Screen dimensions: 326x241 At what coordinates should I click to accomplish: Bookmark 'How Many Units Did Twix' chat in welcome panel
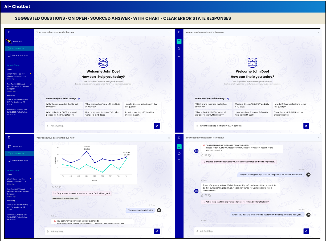click(31, 109)
